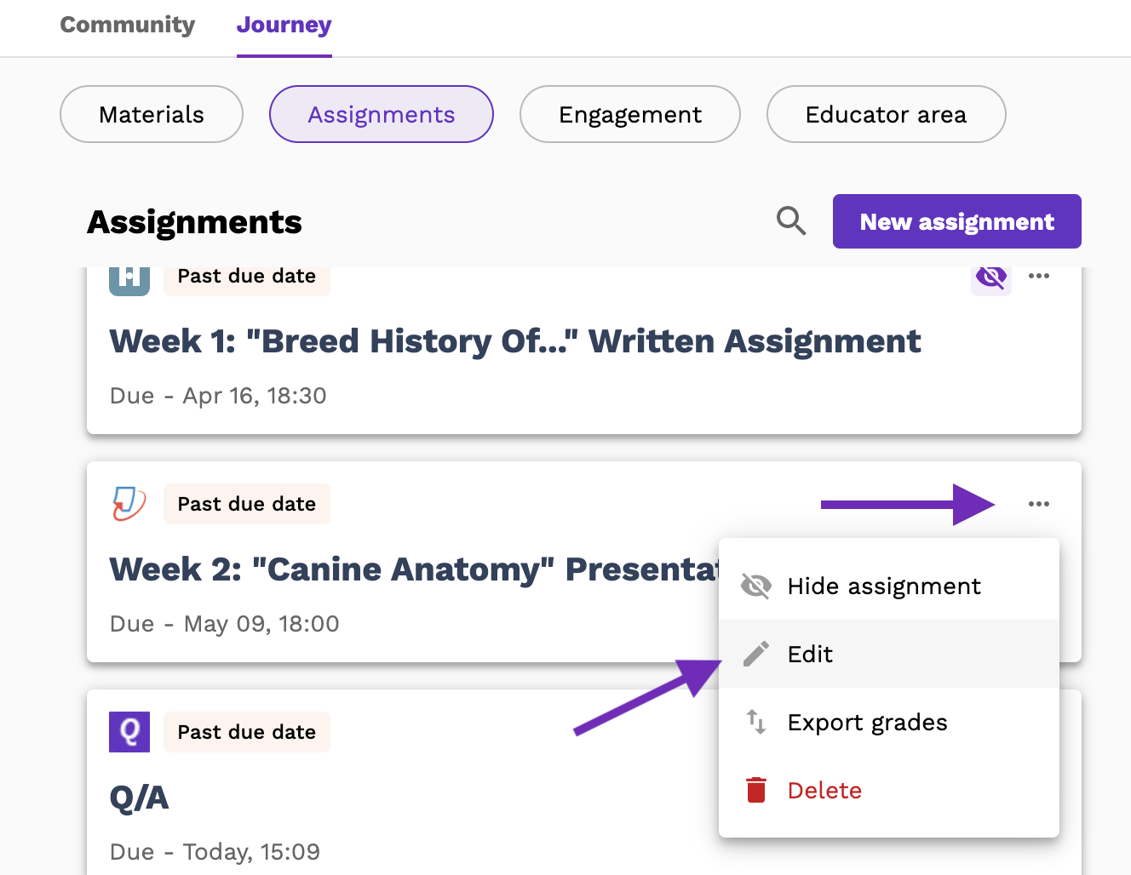Click the purple Q quiz icon
Image resolution: width=1131 pixels, height=875 pixels.
[x=129, y=732]
